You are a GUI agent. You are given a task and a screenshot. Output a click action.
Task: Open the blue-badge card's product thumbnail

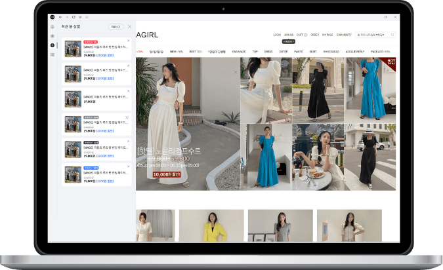click(73, 174)
